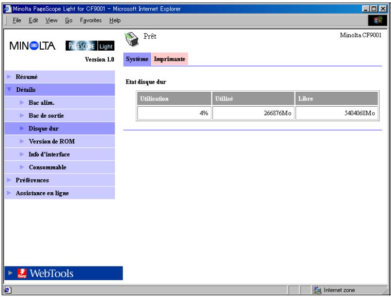Open the Détails section link
Viewport: 391px width, 297px height.
click(26, 90)
